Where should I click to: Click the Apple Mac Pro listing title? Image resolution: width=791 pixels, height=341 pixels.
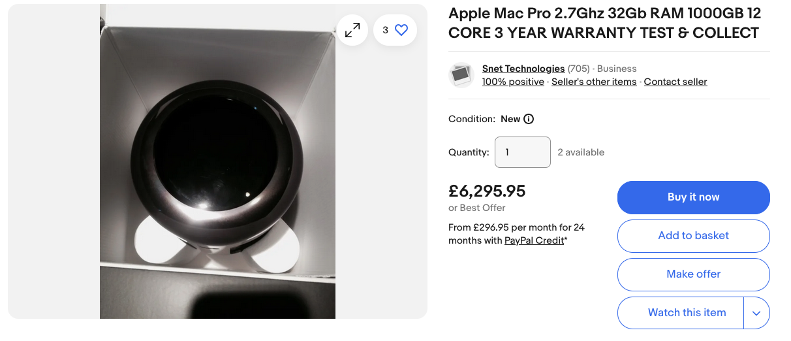coord(604,23)
